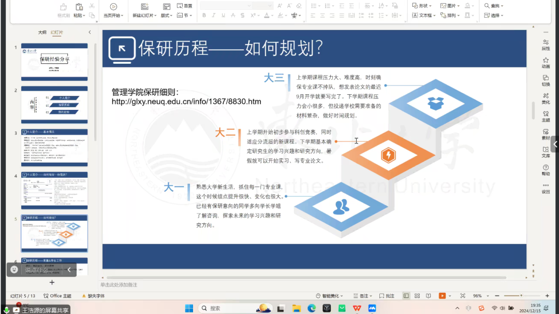Toggle left text alignment
The height and width of the screenshot is (314, 559).
pyautogui.click(x=313, y=16)
